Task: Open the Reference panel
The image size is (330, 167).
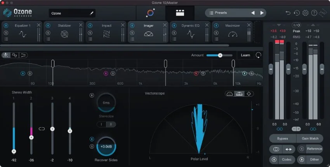Action: (x=314, y=149)
